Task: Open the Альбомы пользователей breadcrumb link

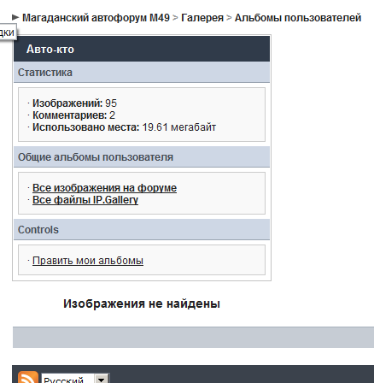Action: 298,18
